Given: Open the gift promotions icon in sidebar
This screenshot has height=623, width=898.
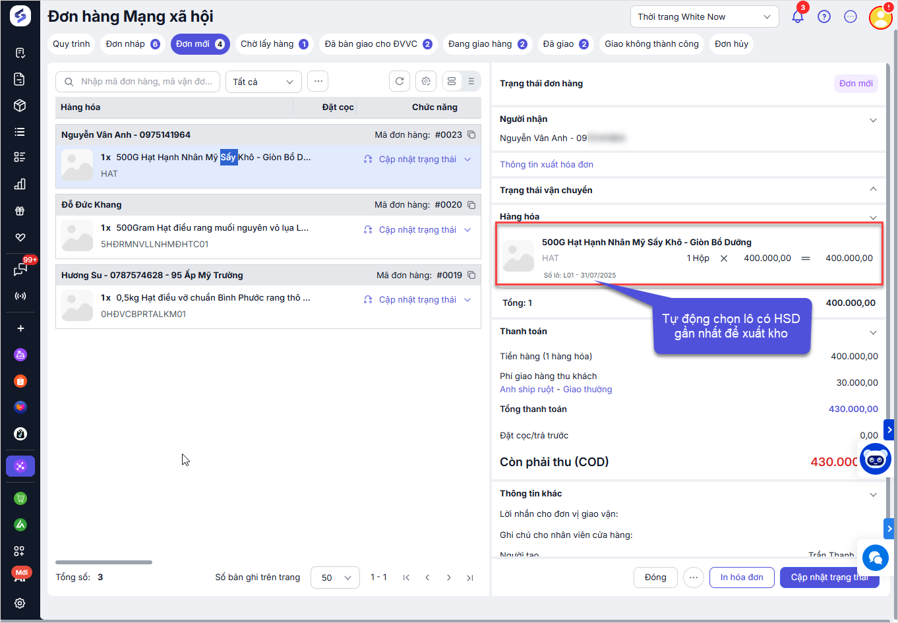Looking at the screenshot, I should coord(20,211).
